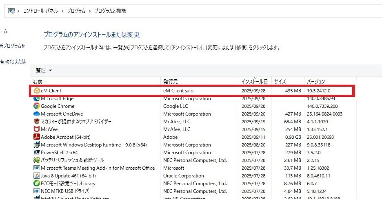Select the Microsoft Edge icon
This screenshot has height=199, width=382.
pos(37,98)
